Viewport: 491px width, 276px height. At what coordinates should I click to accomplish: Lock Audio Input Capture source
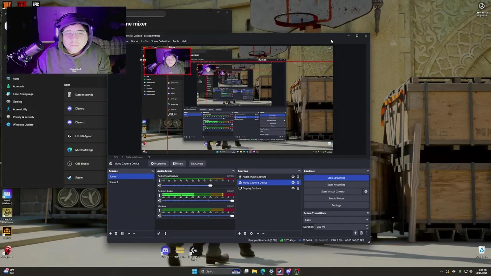tap(298, 177)
